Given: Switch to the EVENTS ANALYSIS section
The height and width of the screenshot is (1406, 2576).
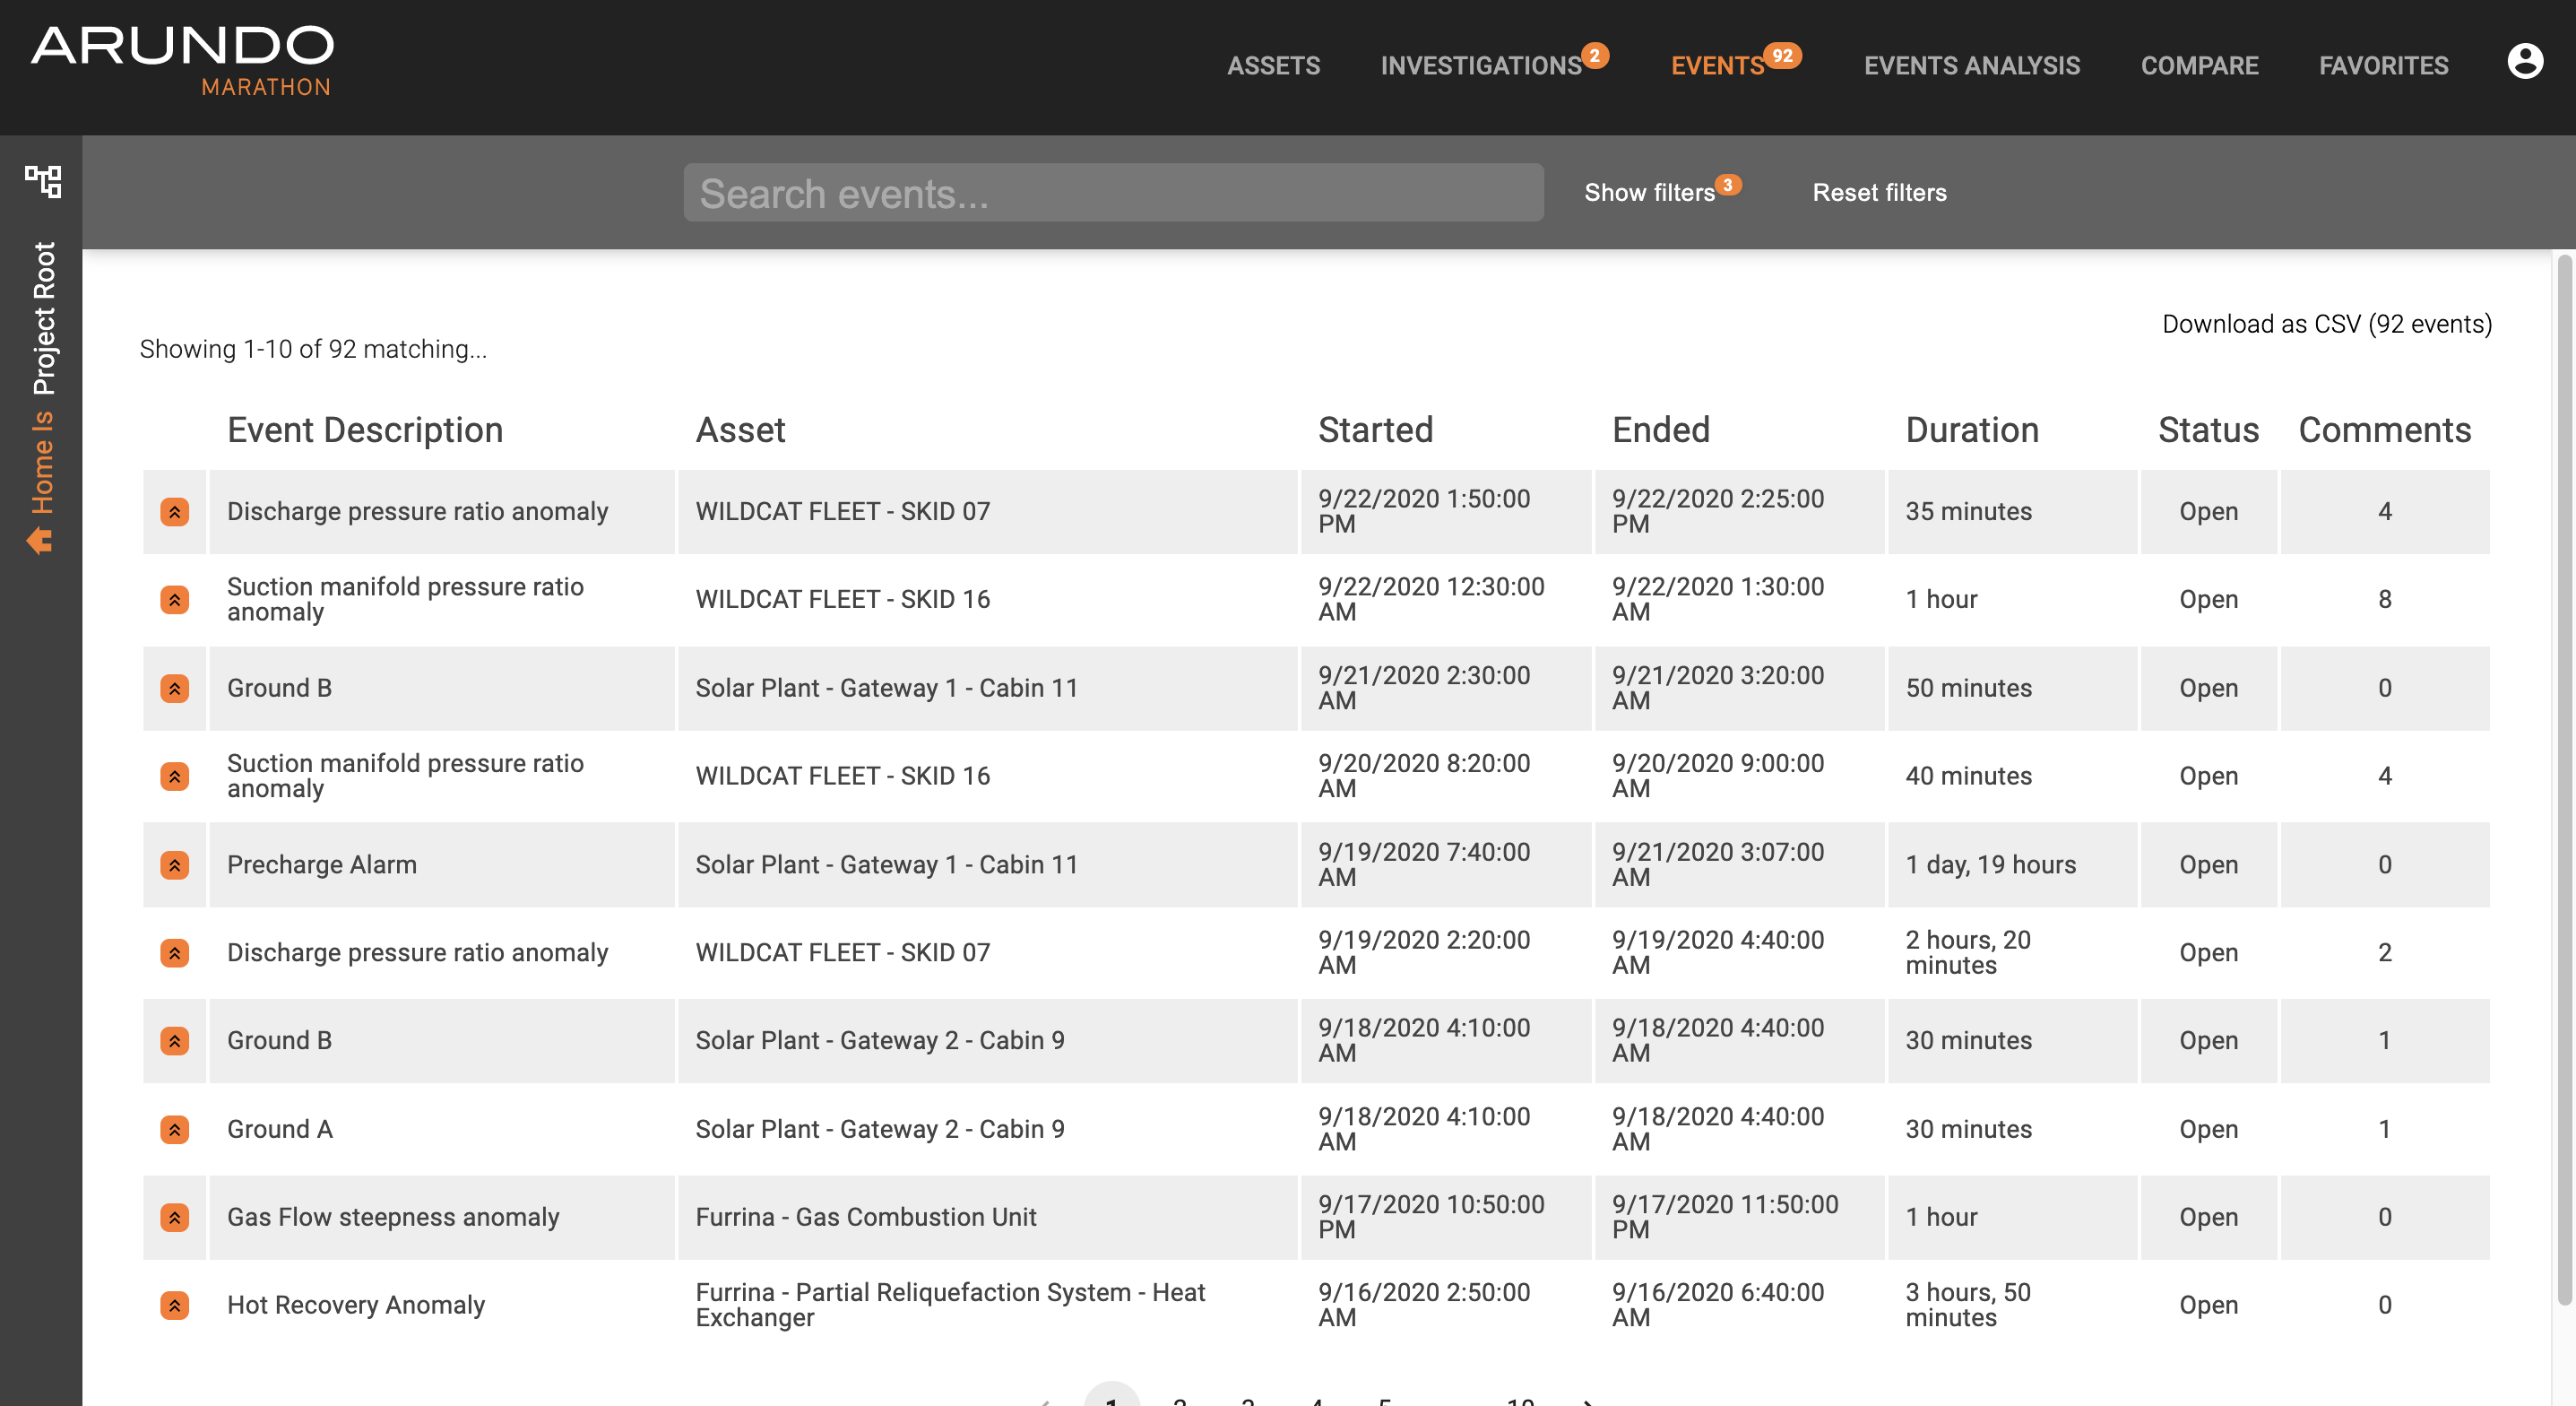Looking at the screenshot, I should [x=1972, y=66].
